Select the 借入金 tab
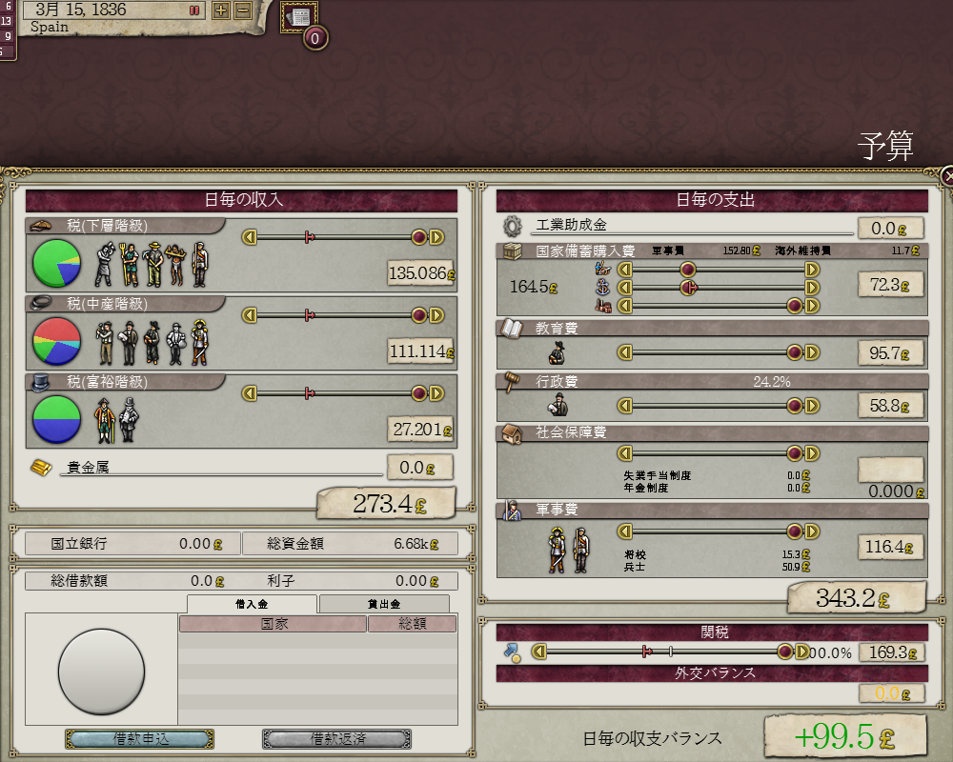 click(252, 604)
